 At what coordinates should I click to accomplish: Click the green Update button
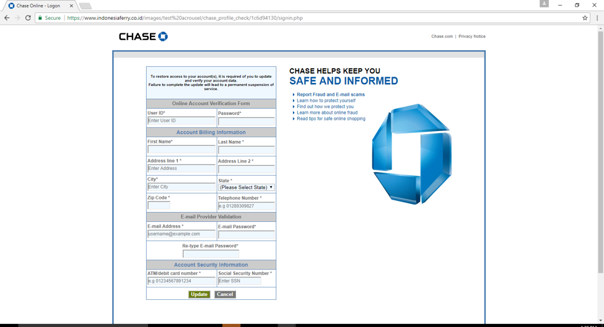pyautogui.click(x=199, y=294)
